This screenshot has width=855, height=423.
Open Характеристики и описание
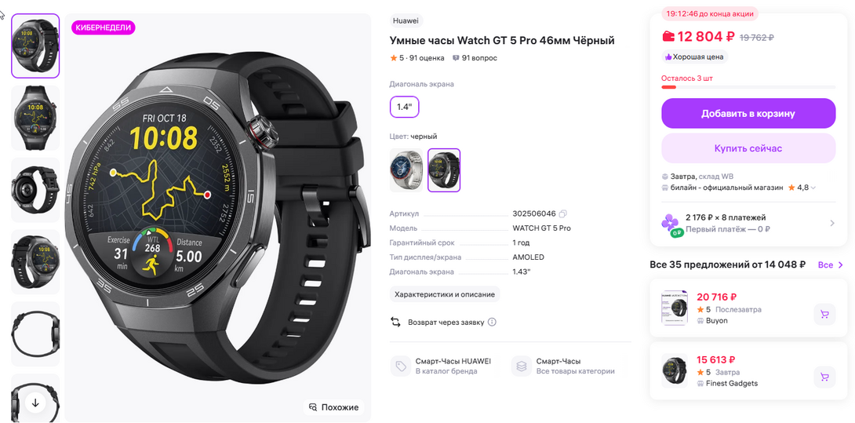[x=445, y=294]
